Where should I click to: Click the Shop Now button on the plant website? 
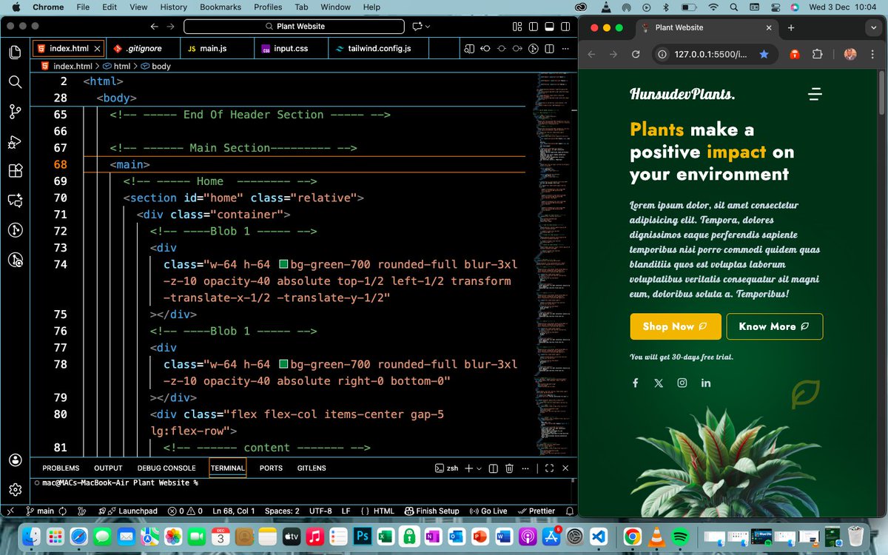tap(675, 326)
